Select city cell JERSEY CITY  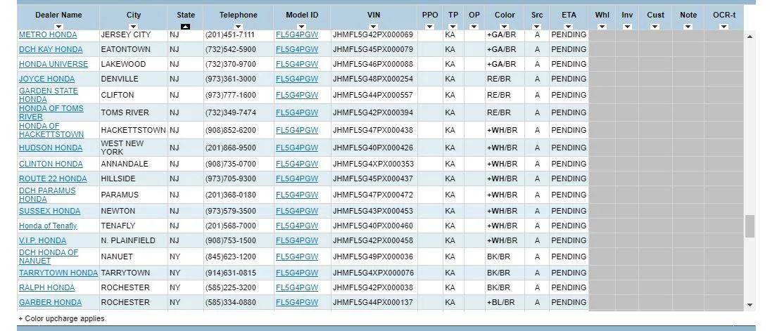[126, 35]
